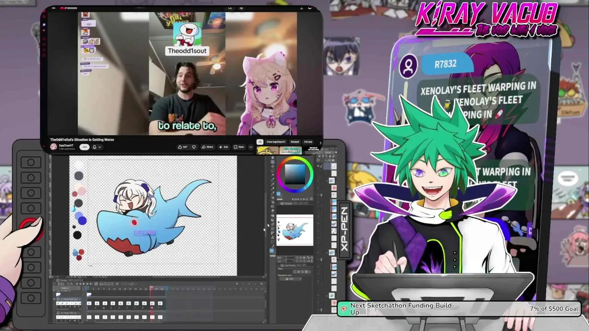The image size is (589, 331).
Task: Select the Blend tool
Action: [x=272, y=211]
